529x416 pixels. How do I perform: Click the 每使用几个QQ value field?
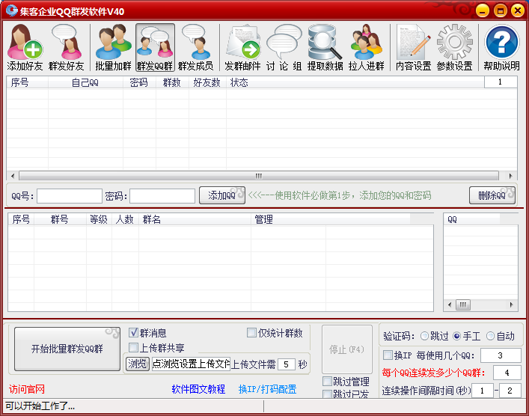pyautogui.click(x=501, y=355)
